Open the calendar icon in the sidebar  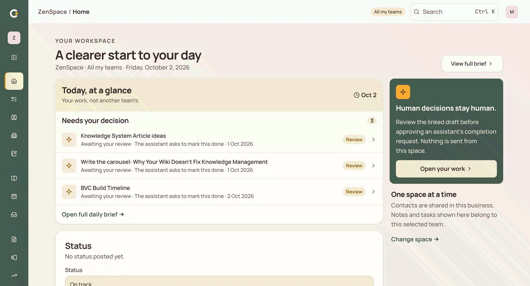click(x=14, y=196)
